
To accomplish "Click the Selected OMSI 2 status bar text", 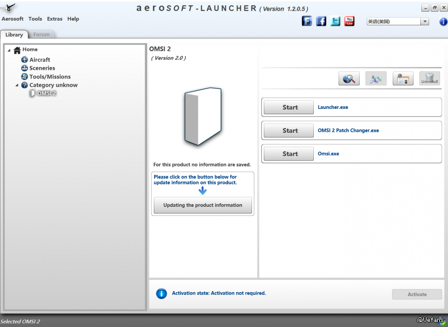I will pyautogui.click(x=20, y=321).
